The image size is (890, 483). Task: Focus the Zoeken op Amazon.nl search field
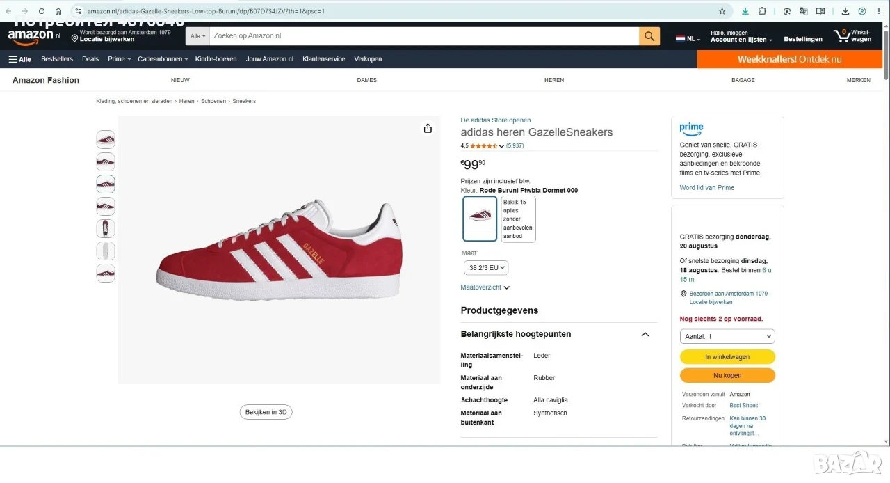point(424,36)
